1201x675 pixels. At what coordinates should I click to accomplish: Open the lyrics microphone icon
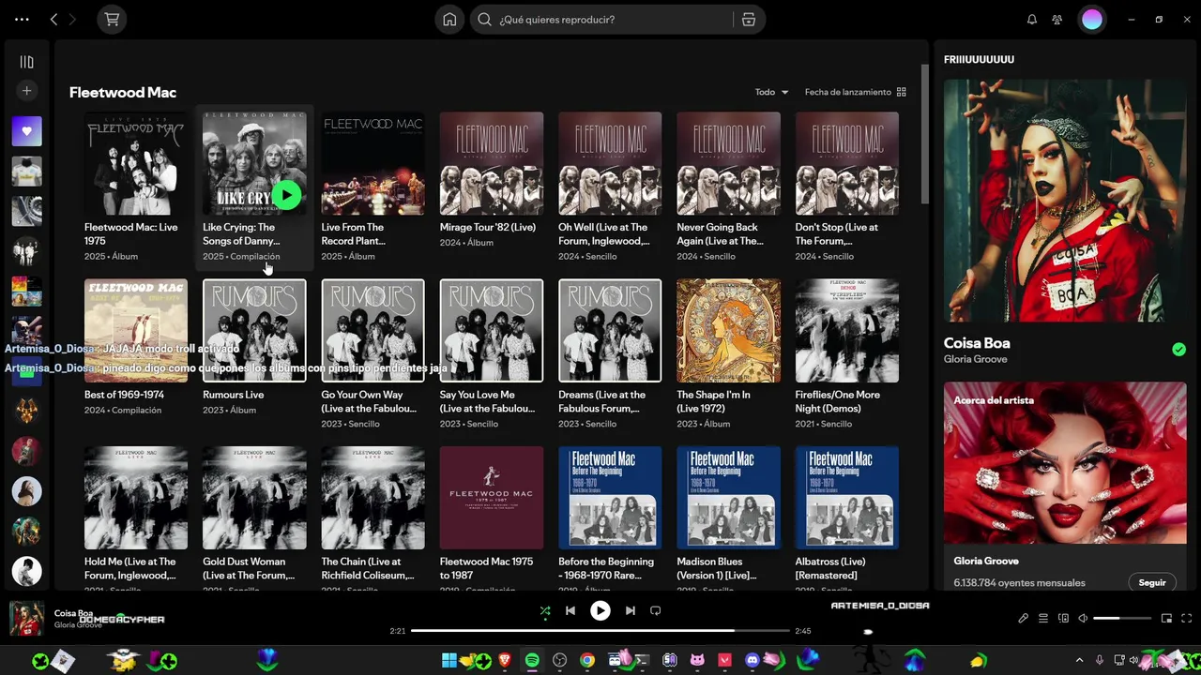[1024, 619]
